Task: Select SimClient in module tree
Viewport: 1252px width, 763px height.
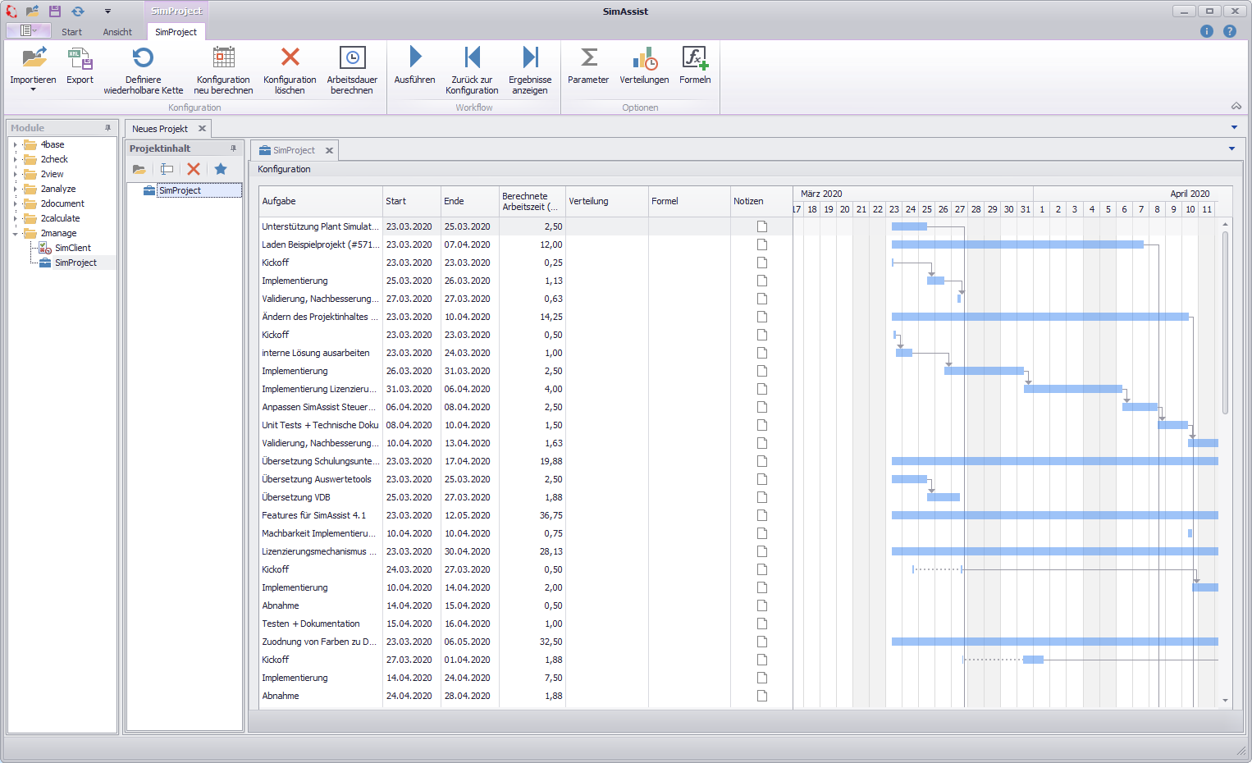Action: [73, 248]
